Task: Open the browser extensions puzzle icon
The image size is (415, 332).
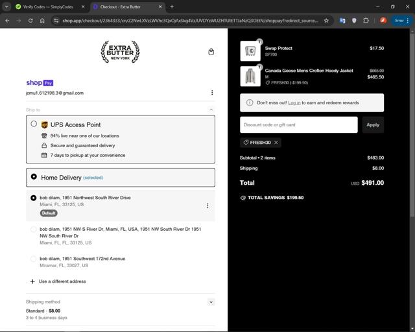Action: coord(366,20)
